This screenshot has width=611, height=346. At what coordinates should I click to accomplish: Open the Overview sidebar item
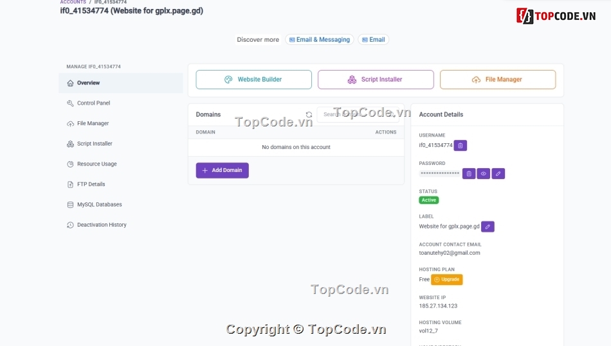coord(121,83)
